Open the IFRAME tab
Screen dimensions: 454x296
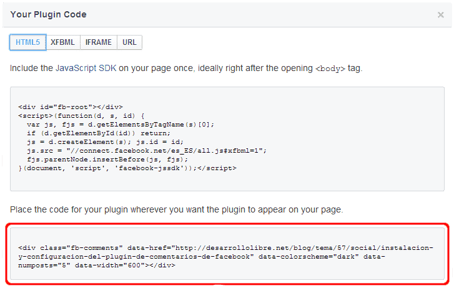99,42
